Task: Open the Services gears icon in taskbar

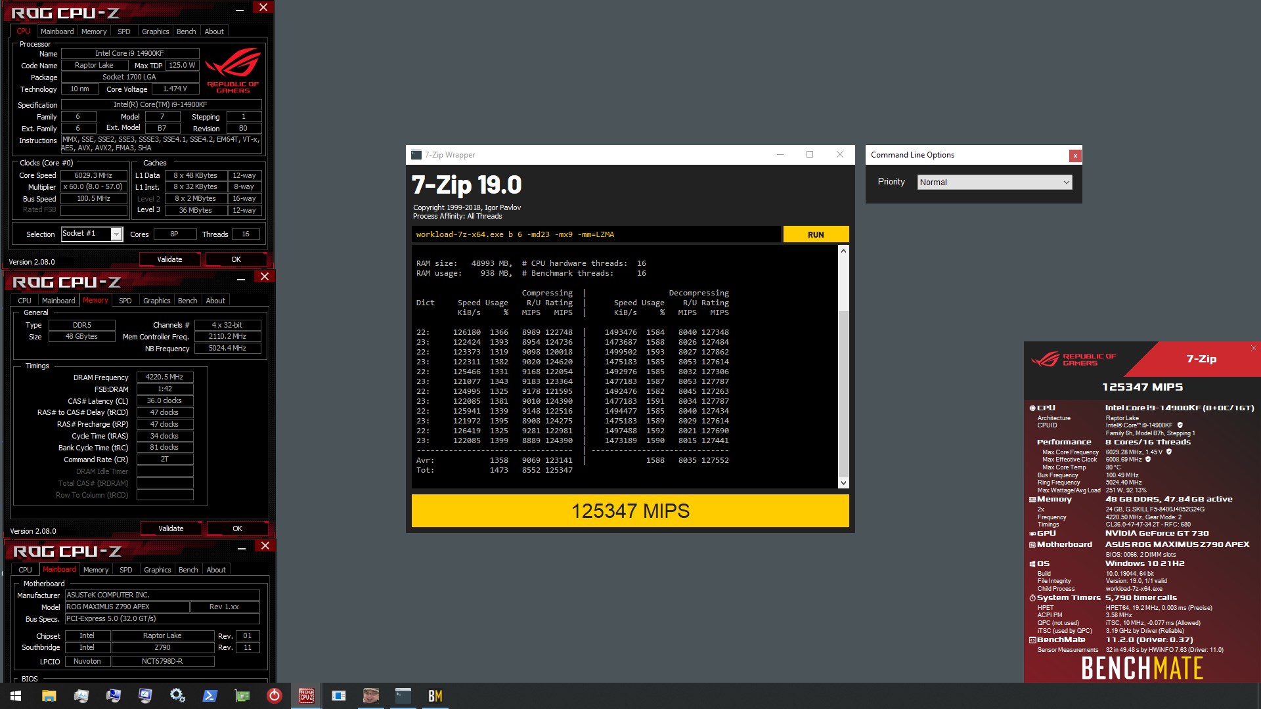Action: pyautogui.click(x=177, y=696)
